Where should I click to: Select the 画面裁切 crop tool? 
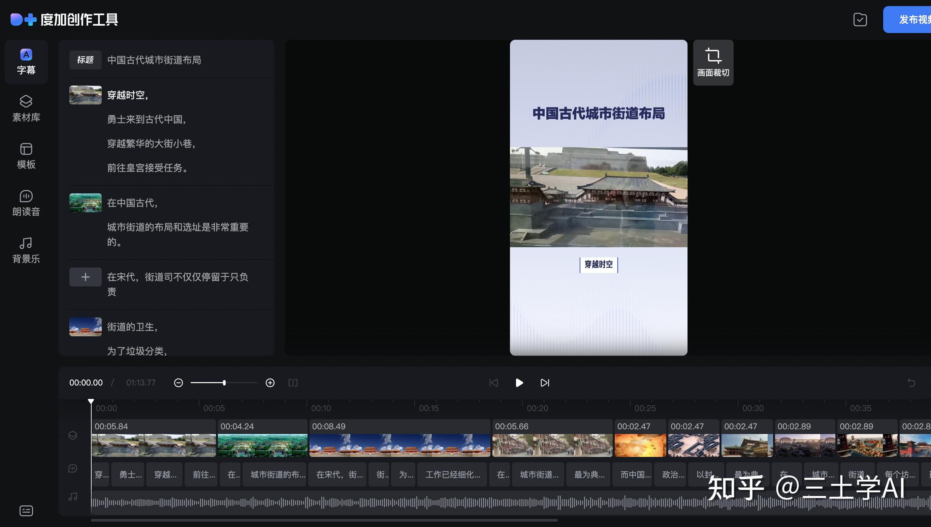point(712,62)
